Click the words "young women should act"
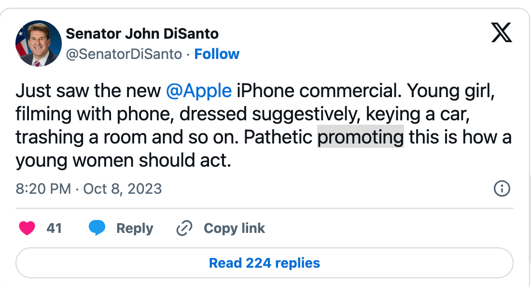Image resolution: width=531 pixels, height=287 pixels. (123, 160)
